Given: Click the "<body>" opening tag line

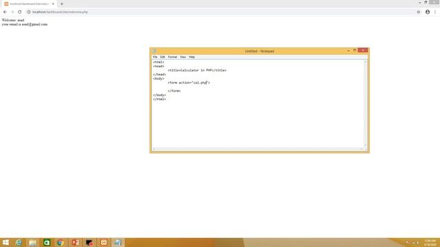Looking at the screenshot, I should [159, 79].
